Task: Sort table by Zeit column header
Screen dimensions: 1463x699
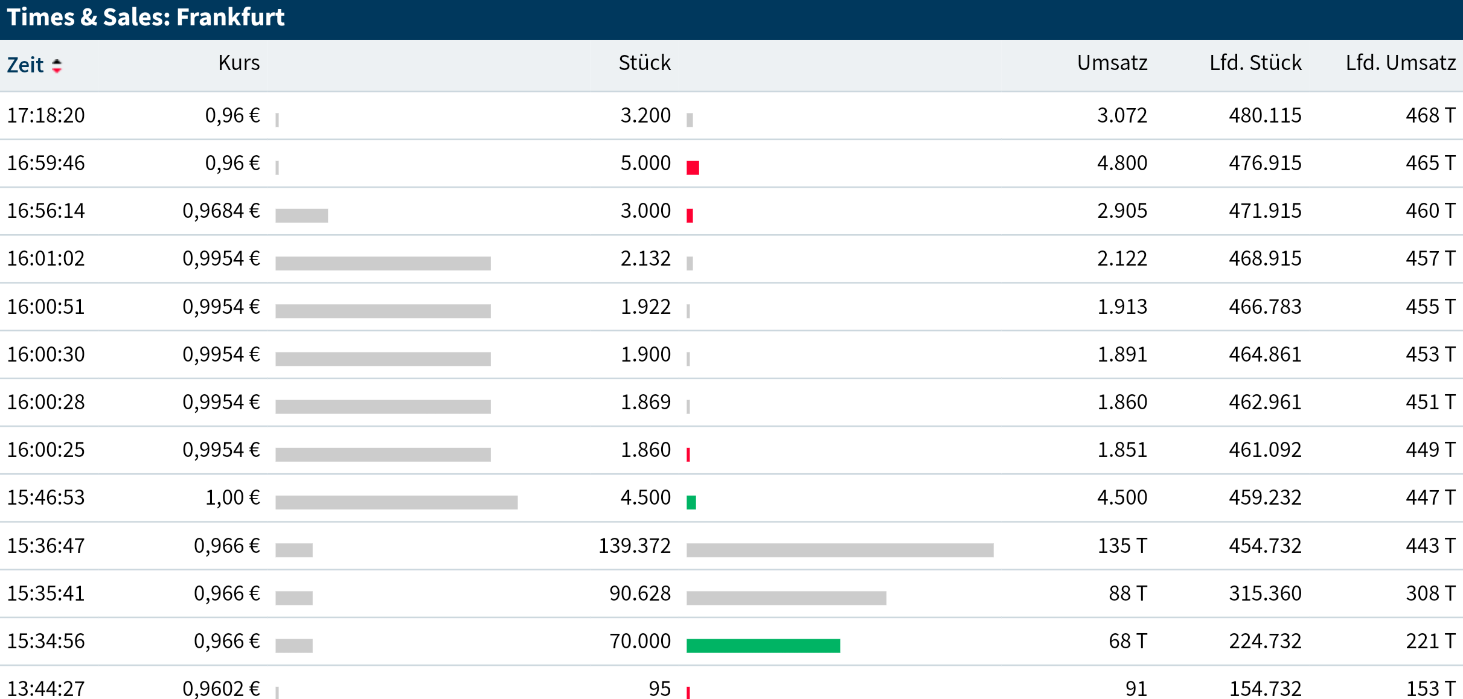Action: click(x=25, y=65)
